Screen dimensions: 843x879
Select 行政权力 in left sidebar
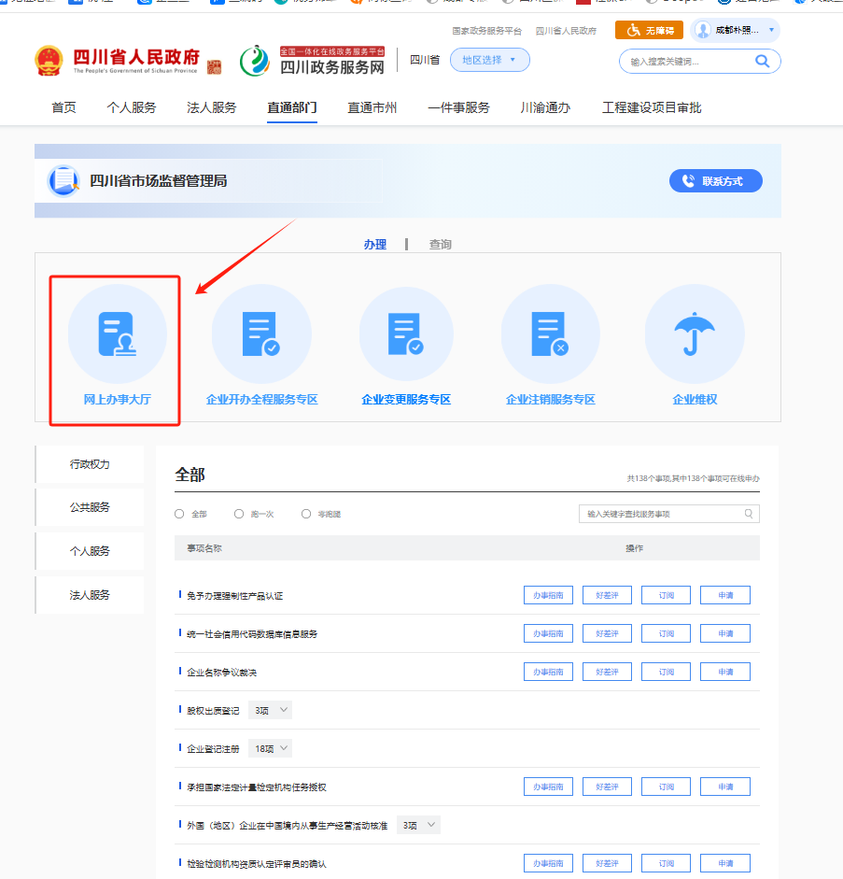pos(90,464)
